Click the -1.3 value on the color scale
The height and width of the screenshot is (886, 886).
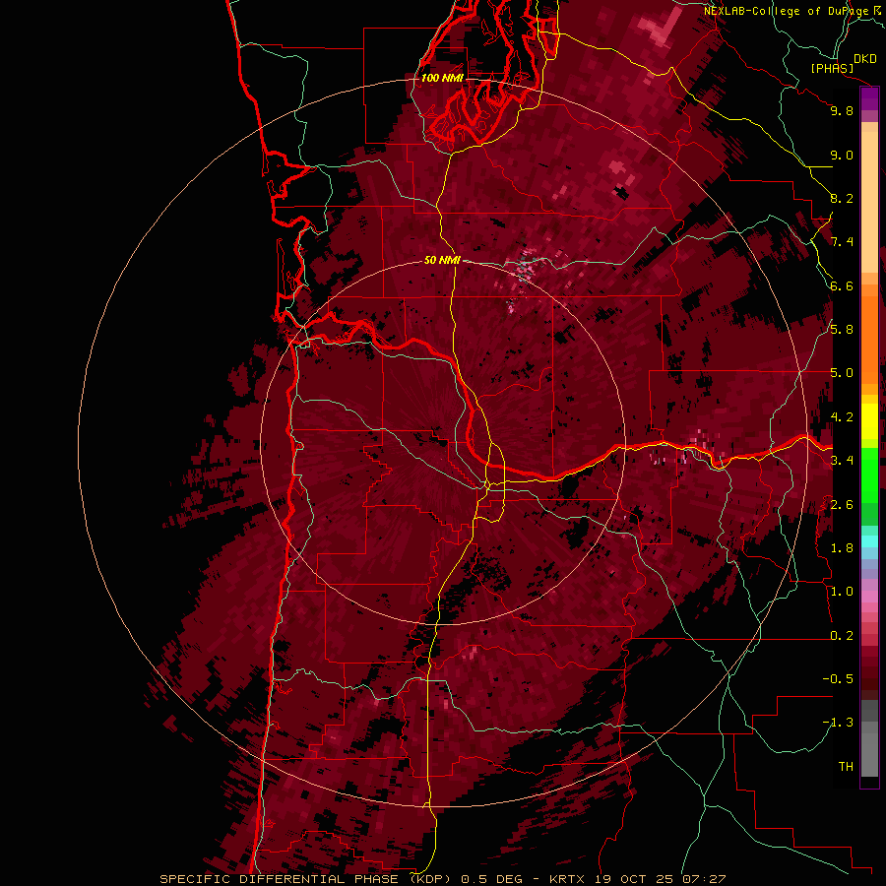point(838,723)
